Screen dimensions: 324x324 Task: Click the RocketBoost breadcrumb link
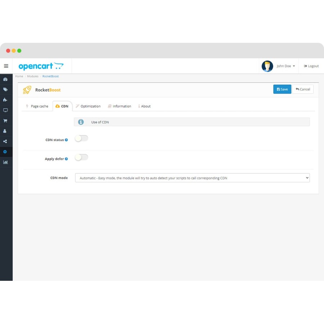(50, 76)
